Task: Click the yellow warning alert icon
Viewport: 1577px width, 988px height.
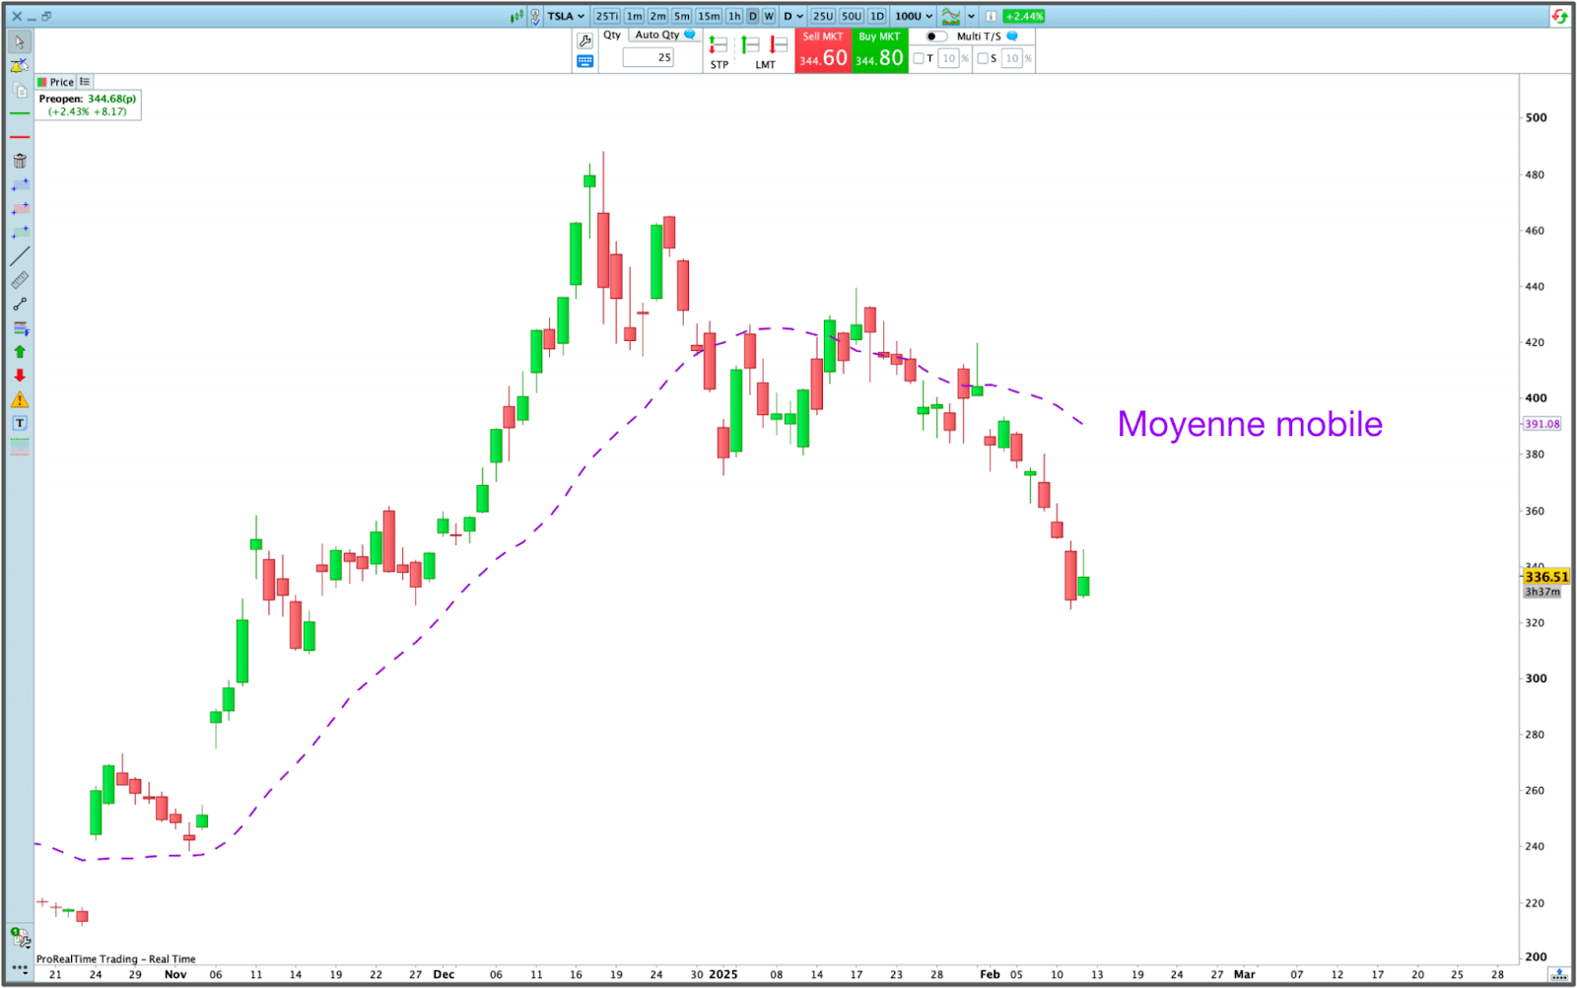Action: click(20, 399)
